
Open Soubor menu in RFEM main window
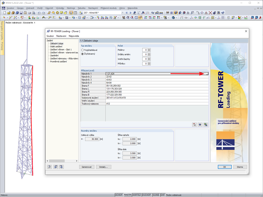point(10,8)
